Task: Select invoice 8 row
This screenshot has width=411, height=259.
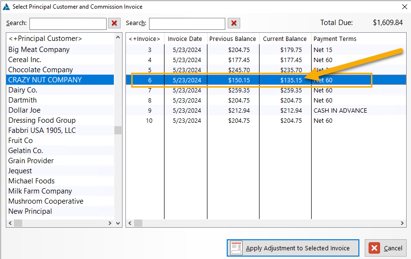Action: pos(266,101)
